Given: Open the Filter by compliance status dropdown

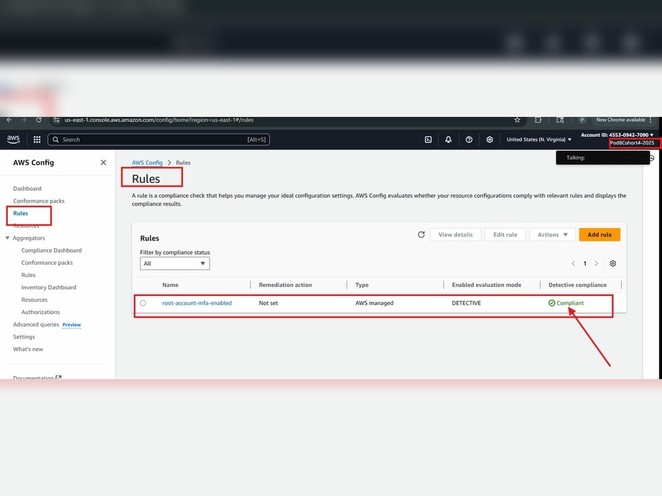Looking at the screenshot, I should pyautogui.click(x=175, y=263).
